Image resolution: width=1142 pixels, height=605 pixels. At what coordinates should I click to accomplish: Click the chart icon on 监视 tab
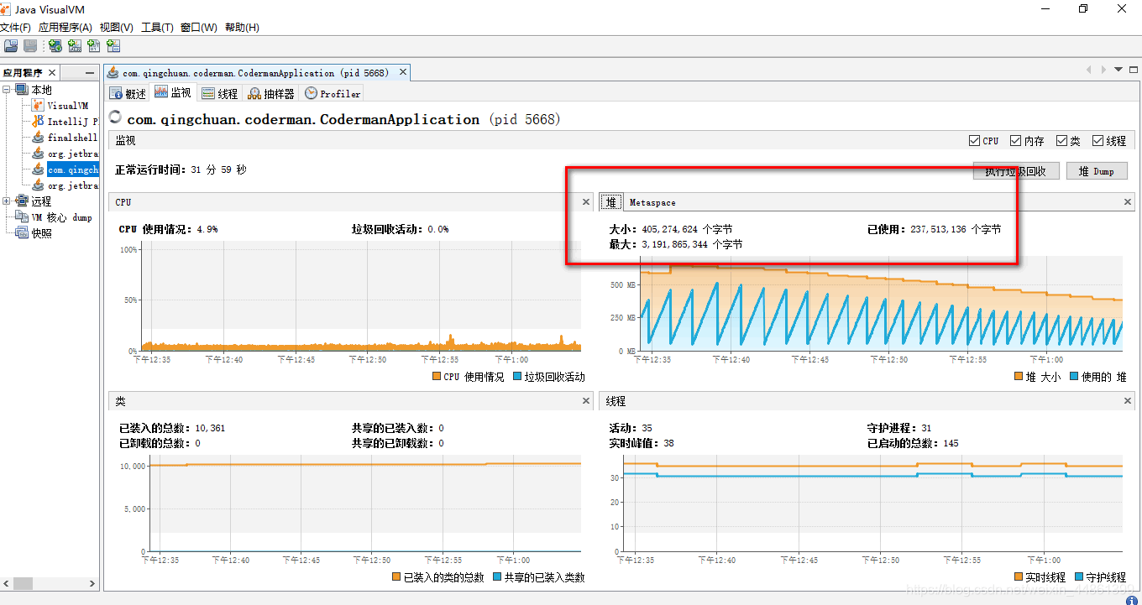point(161,92)
